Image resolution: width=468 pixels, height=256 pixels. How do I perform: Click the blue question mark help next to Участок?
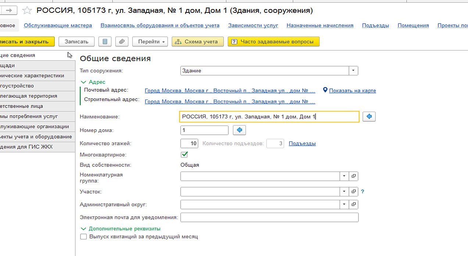[362, 192]
